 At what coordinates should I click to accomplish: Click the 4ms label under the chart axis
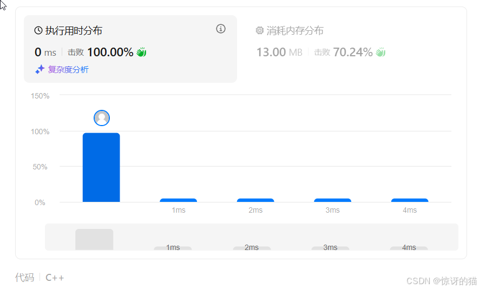tap(410, 210)
